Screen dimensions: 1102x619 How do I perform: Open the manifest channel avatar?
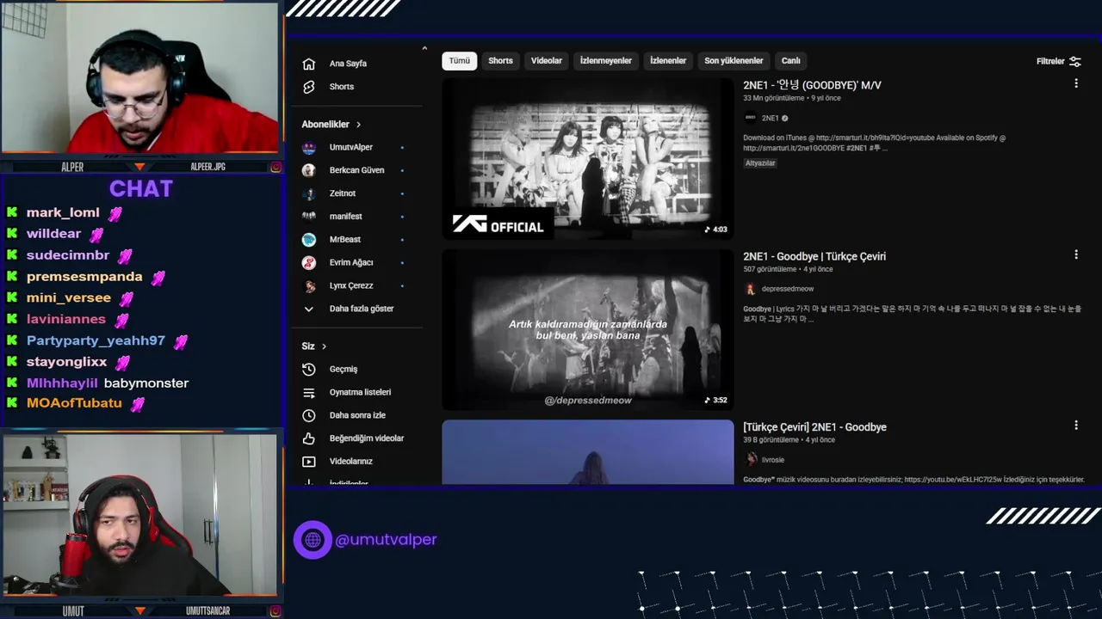[x=309, y=217]
